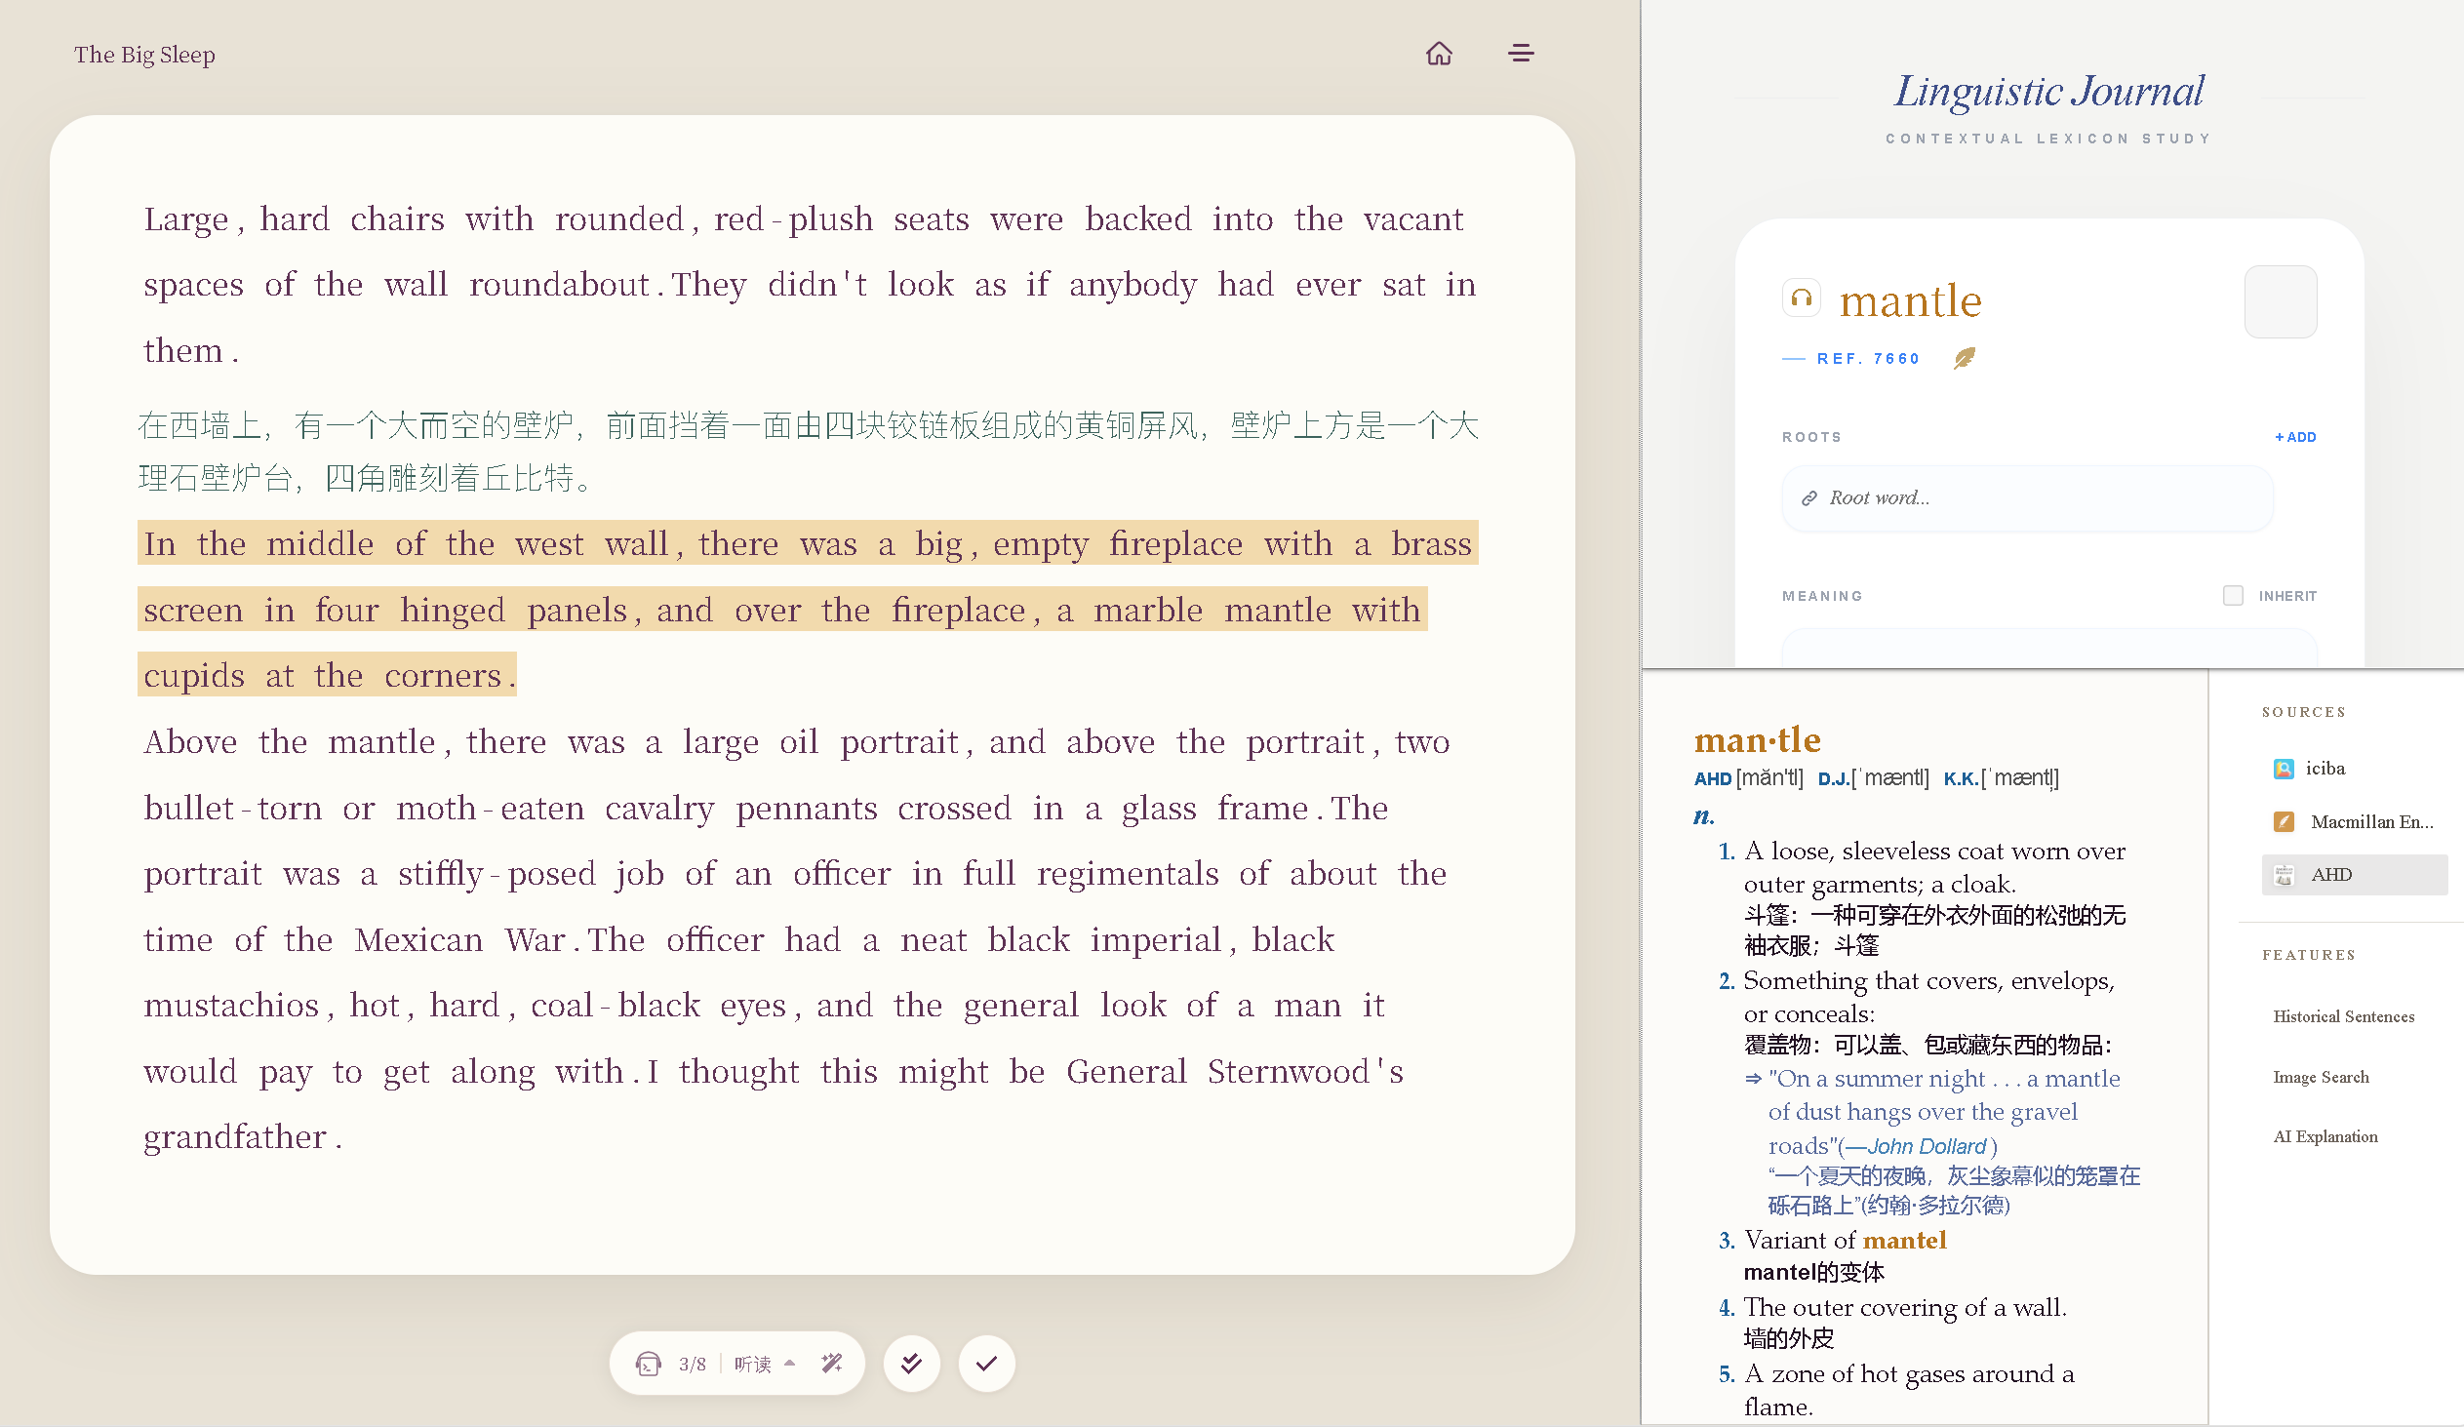Select the iciba dictionary source
Image resolution: width=2464 pixels, height=1427 pixels.
tap(2355, 769)
